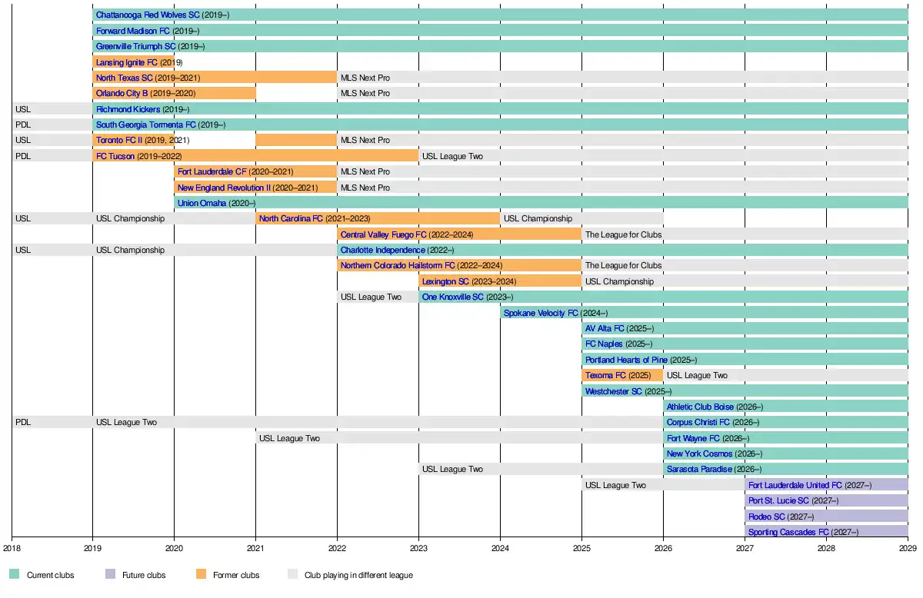Open South Georgia Tormenta FC link
Image resolution: width=923 pixels, height=598 pixels.
(146, 125)
